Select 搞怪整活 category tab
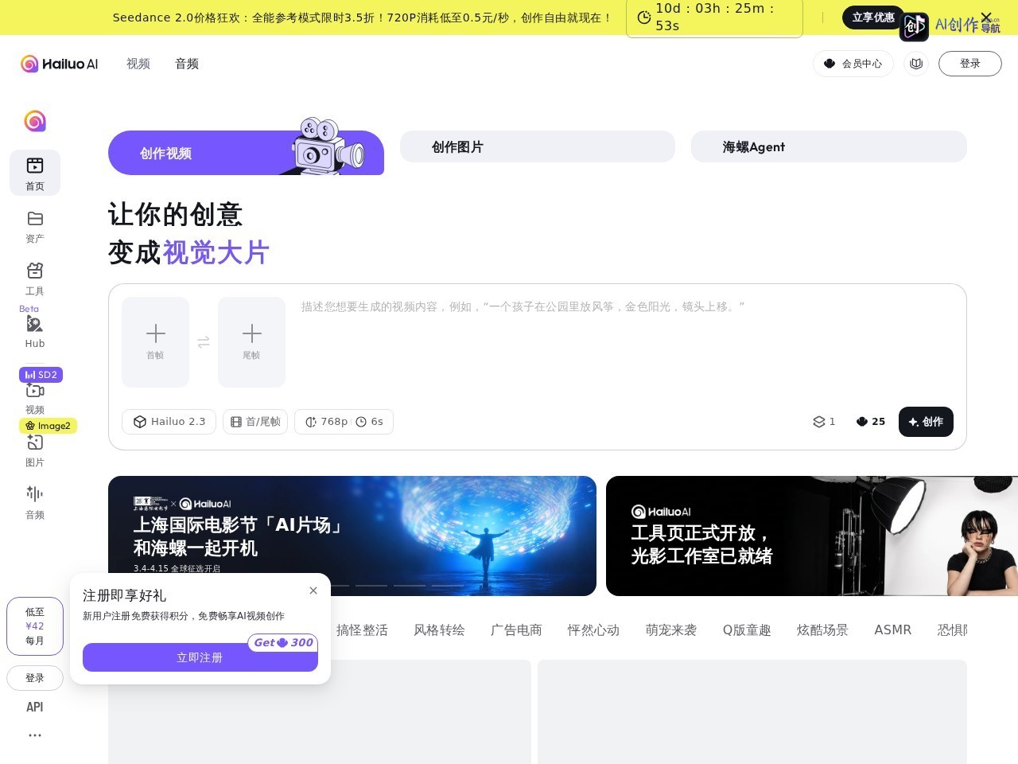The height and width of the screenshot is (764, 1018). pyautogui.click(x=362, y=630)
